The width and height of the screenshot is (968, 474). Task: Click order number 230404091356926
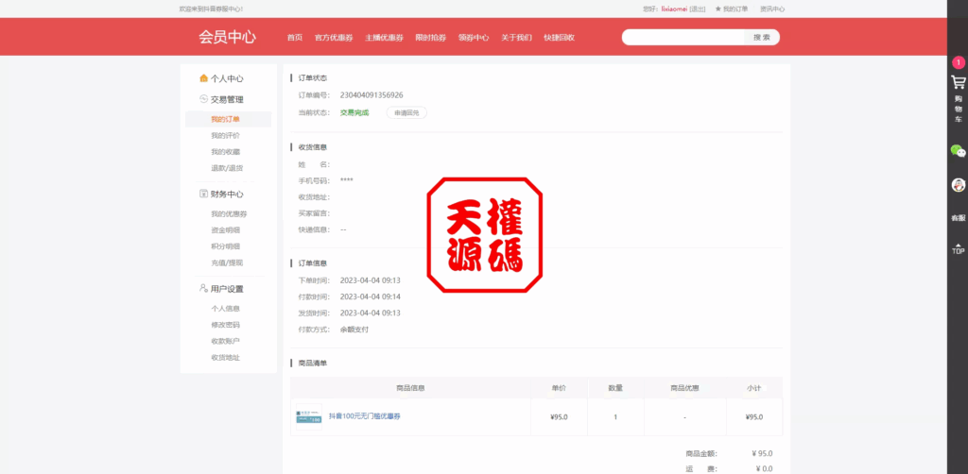click(372, 95)
